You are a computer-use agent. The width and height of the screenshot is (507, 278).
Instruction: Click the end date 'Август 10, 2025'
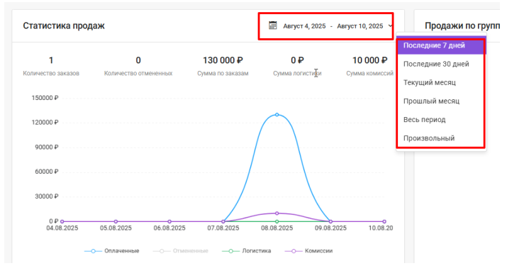click(x=360, y=26)
